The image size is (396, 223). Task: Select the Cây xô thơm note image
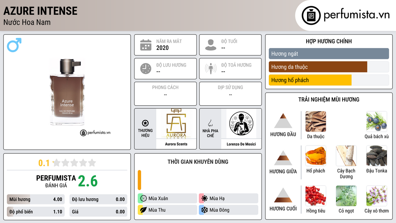pyautogui.click(x=377, y=196)
